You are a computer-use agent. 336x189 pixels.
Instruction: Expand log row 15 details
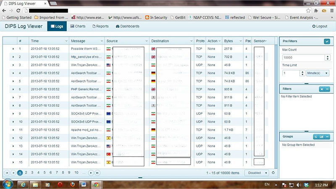pyautogui.click(x=13, y=163)
